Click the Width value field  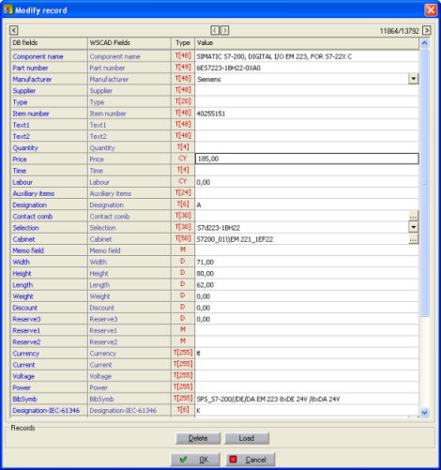click(x=307, y=262)
